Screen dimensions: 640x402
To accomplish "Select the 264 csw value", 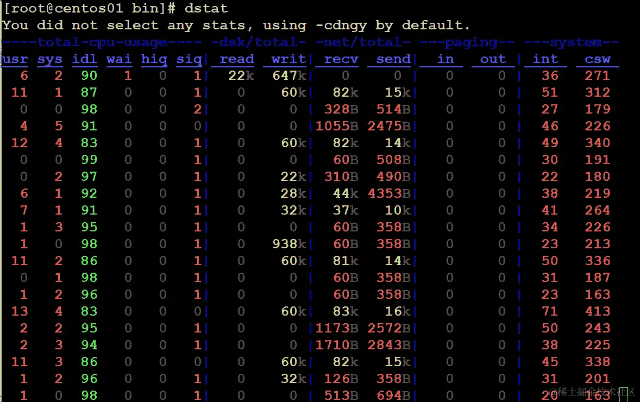I will [x=598, y=210].
